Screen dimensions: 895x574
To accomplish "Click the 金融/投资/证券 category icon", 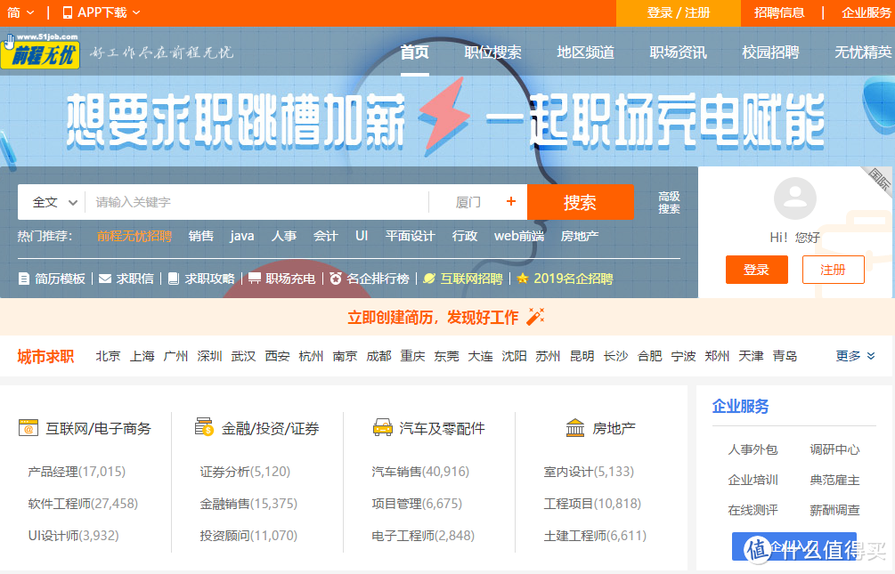I will click(204, 427).
